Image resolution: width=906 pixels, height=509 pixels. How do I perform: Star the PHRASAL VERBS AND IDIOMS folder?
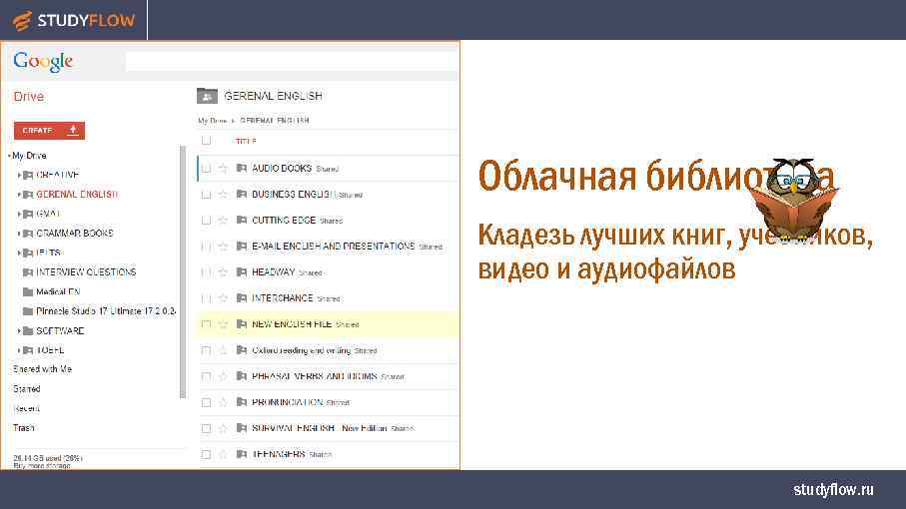pos(223,376)
